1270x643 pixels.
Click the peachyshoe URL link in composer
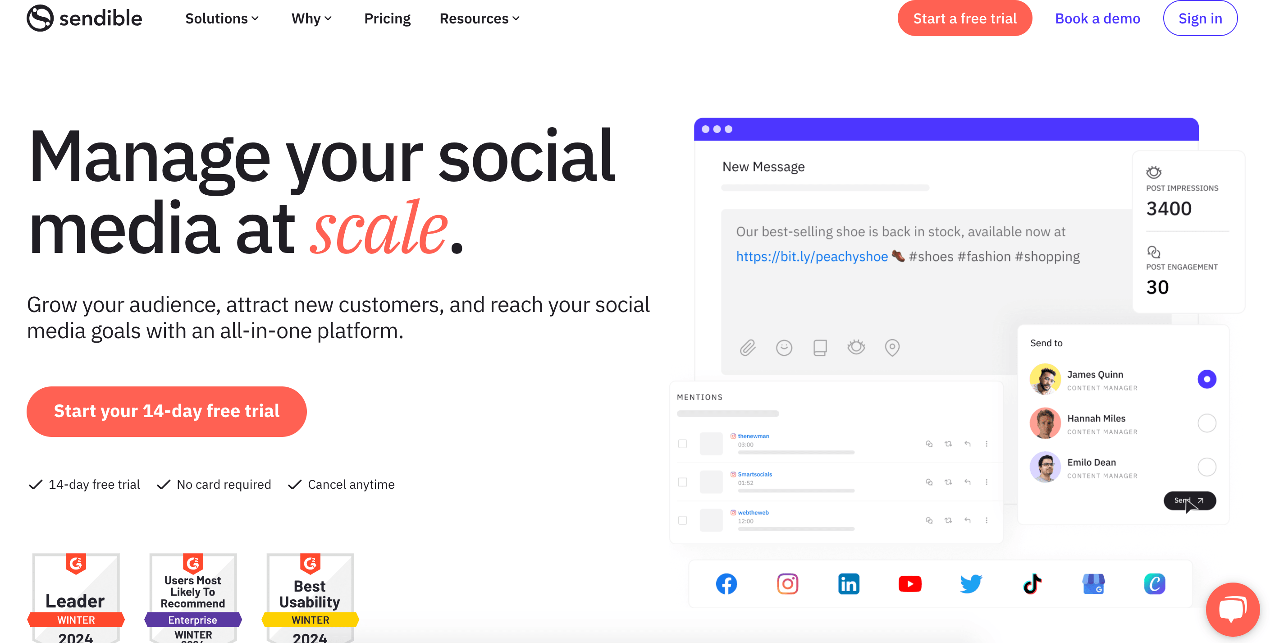point(810,257)
